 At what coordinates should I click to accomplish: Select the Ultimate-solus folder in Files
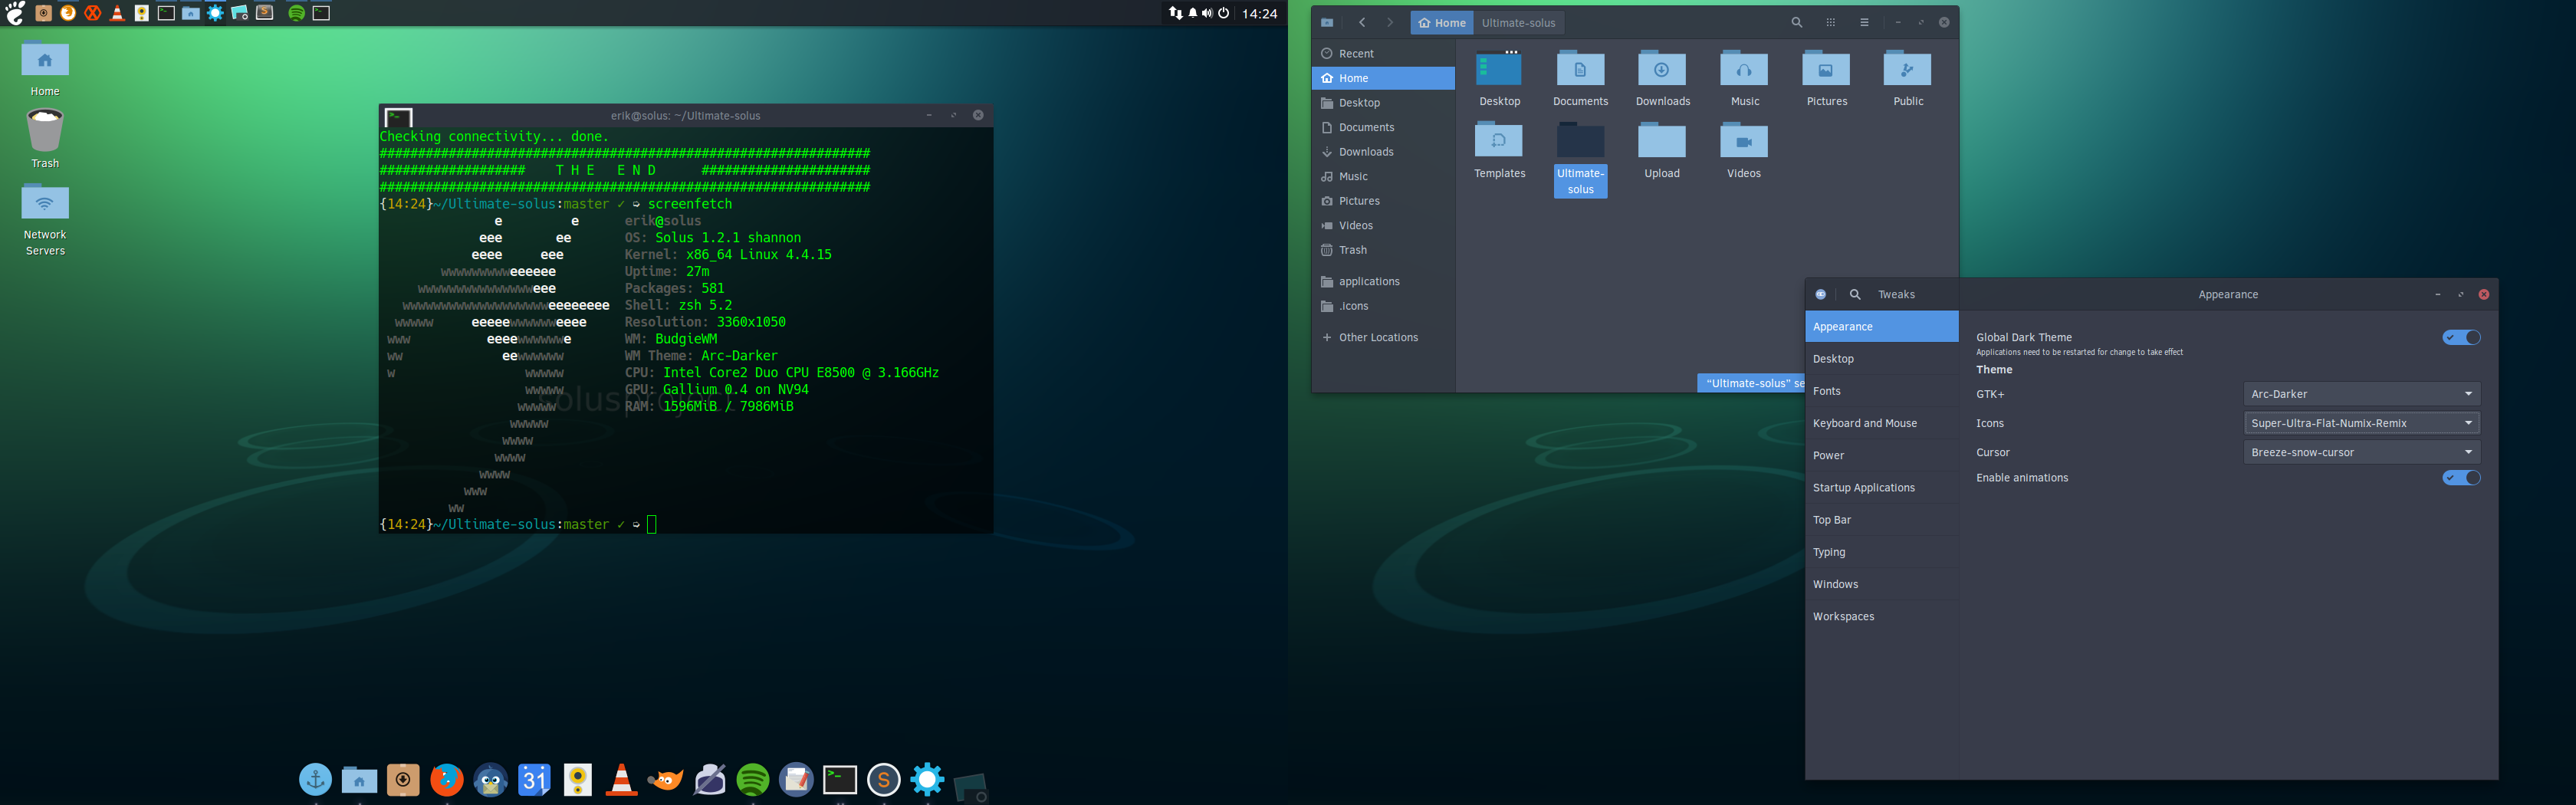click(1581, 158)
